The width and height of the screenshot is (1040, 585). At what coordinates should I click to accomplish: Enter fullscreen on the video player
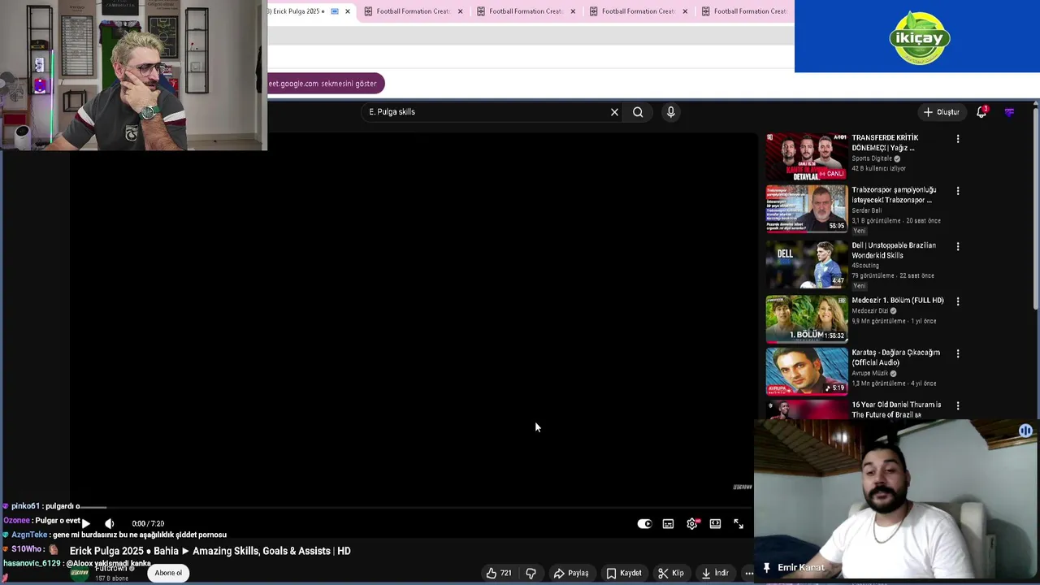(739, 524)
